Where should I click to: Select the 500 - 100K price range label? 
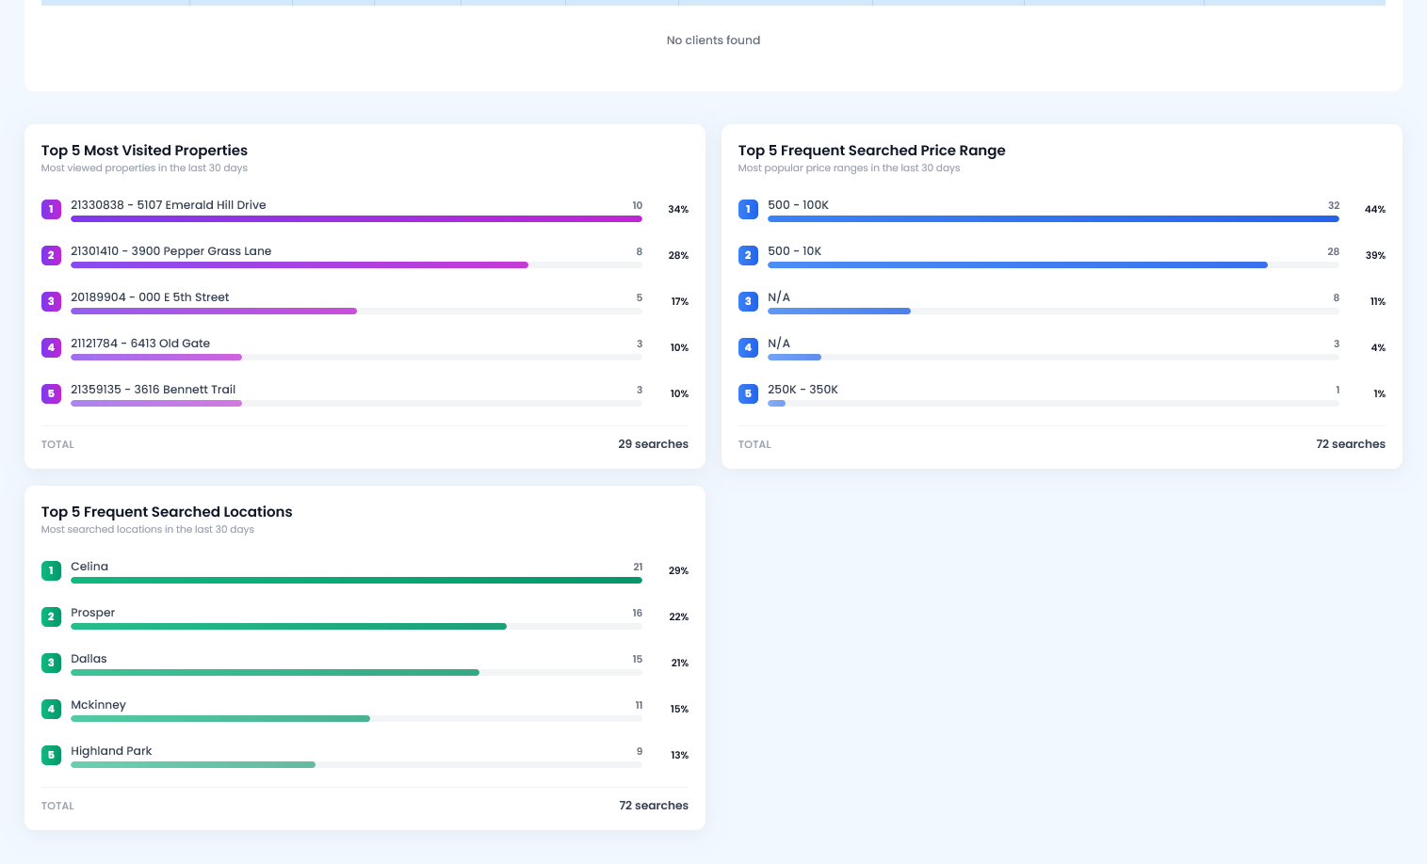pyautogui.click(x=798, y=205)
